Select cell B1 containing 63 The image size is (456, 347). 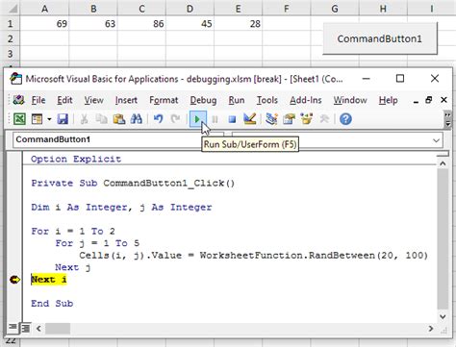(x=93, y=24)
